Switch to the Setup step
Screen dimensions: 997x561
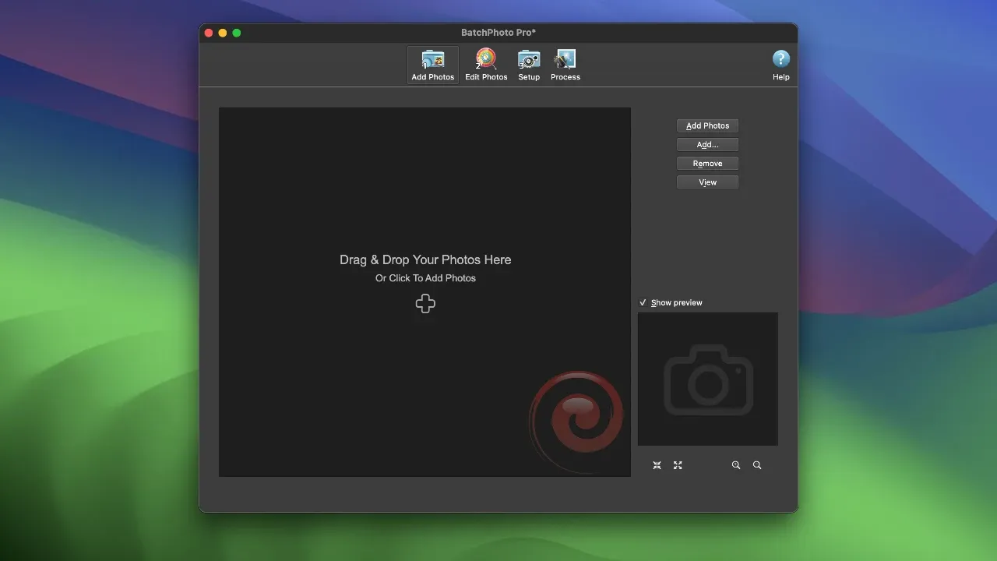coord(529,64)
